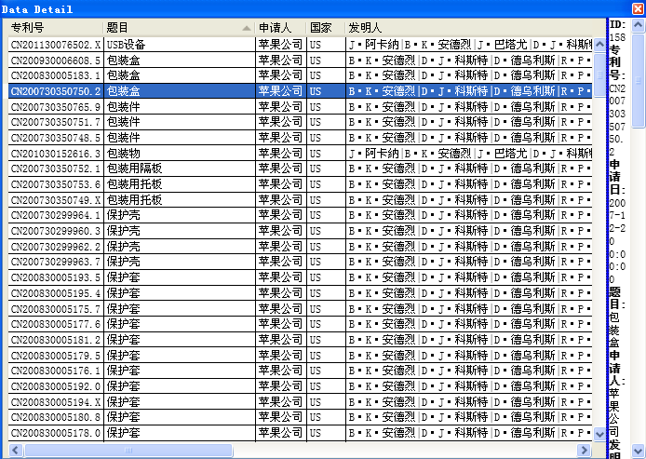Select row CN200830005178.0
Image resolution: width=646 pixels, height=459 pixels.
300,433
